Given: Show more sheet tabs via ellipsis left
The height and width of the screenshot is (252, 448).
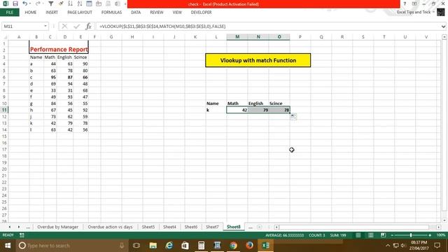Looking at the screenshot, I should 28,227.
